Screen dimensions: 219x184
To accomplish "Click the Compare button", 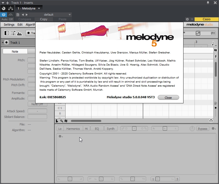I will point(25,19).
